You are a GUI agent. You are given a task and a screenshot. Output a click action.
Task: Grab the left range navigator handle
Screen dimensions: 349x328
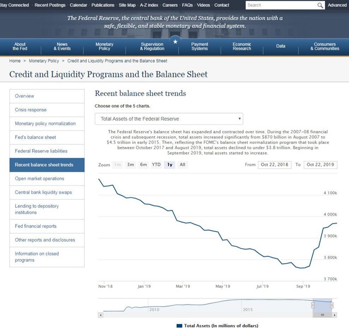313,305
